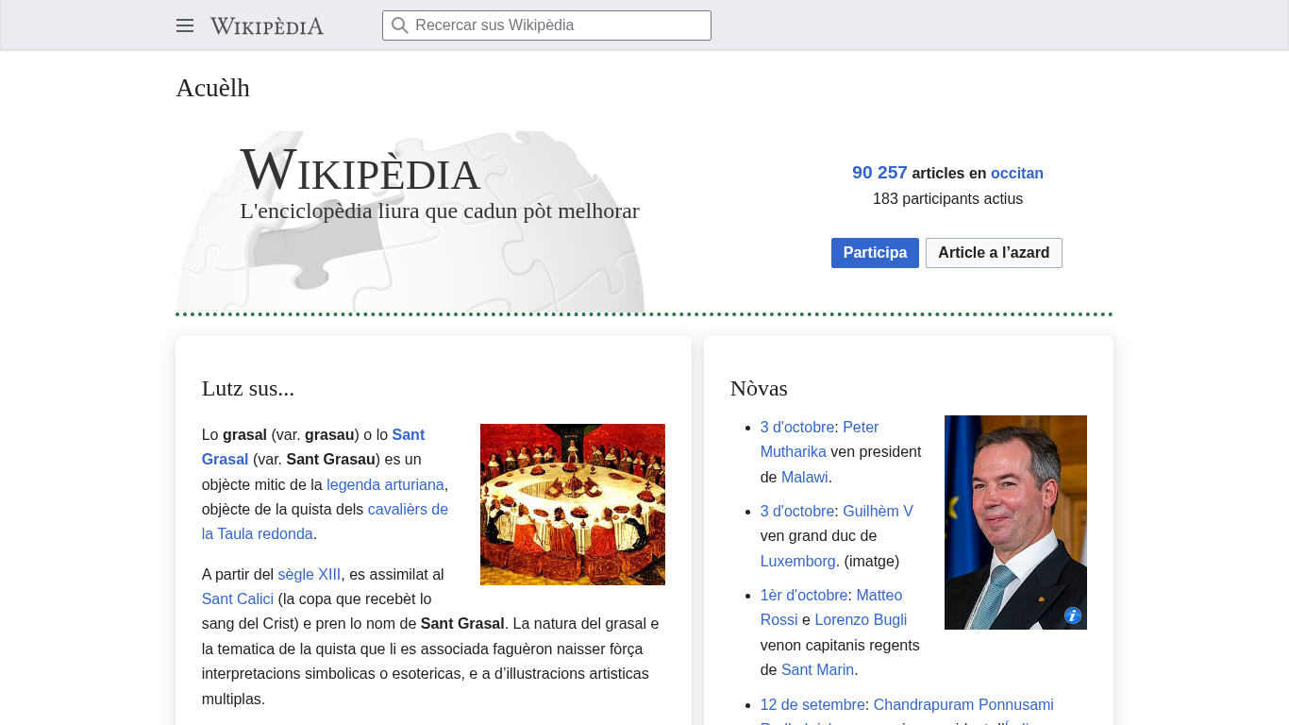Viewport: 1289px width, 725px height.
Task: Open the Sant Calici link
Action: click(238, 599)
